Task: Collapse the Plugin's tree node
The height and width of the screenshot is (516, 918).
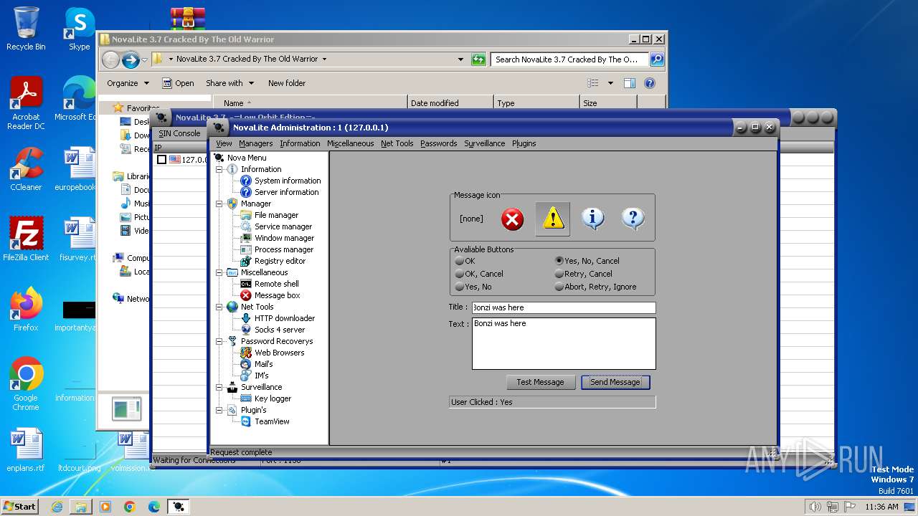Action: click(x=219, y=410)
